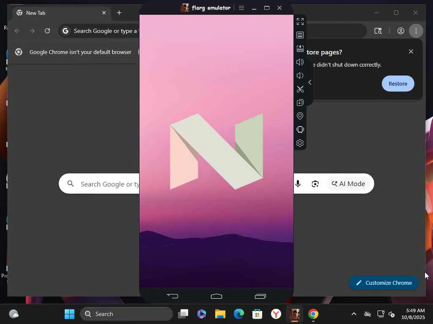Click the AI Mode button
This screenshot has width=433, height=324.
(348, 184)
